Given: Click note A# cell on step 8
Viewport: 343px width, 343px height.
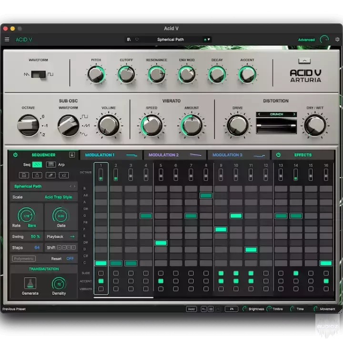Looking at the screenshot, I should (206, 196).
